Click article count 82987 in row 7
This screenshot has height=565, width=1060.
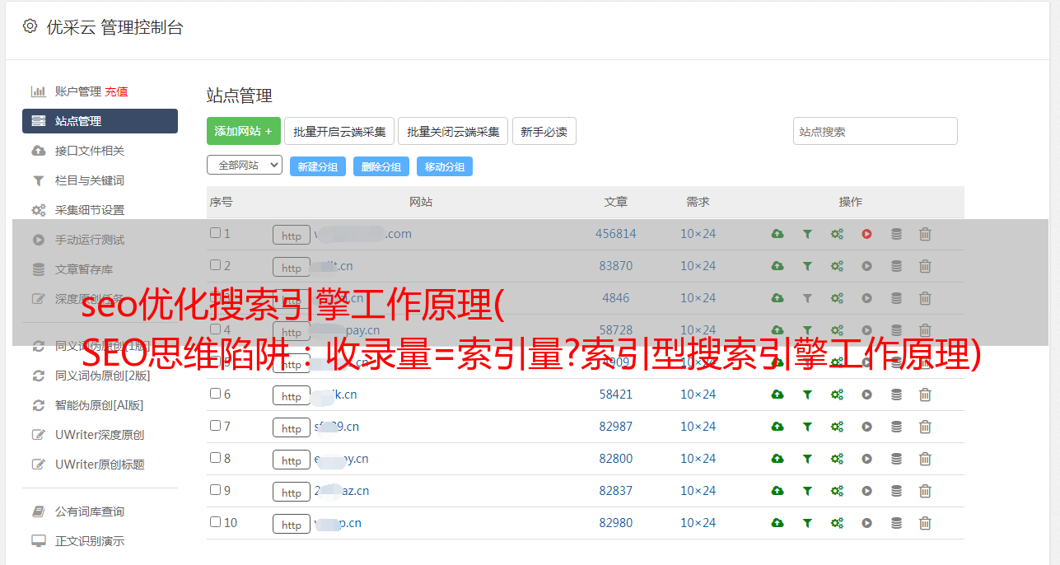click(x=616, y=427)
